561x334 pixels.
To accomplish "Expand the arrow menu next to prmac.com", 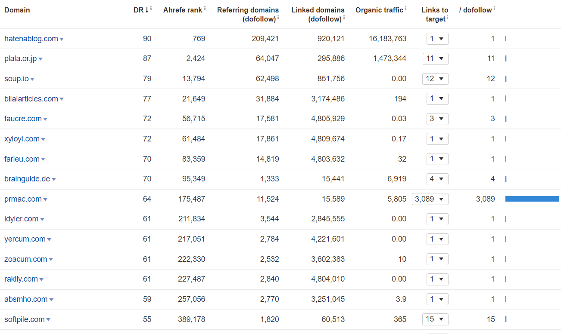I will pyautogui.click(x=45, y=199).
